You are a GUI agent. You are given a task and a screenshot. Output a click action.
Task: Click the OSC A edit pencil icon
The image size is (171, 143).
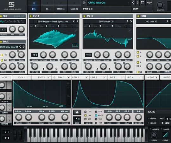[x=76, y=31]
